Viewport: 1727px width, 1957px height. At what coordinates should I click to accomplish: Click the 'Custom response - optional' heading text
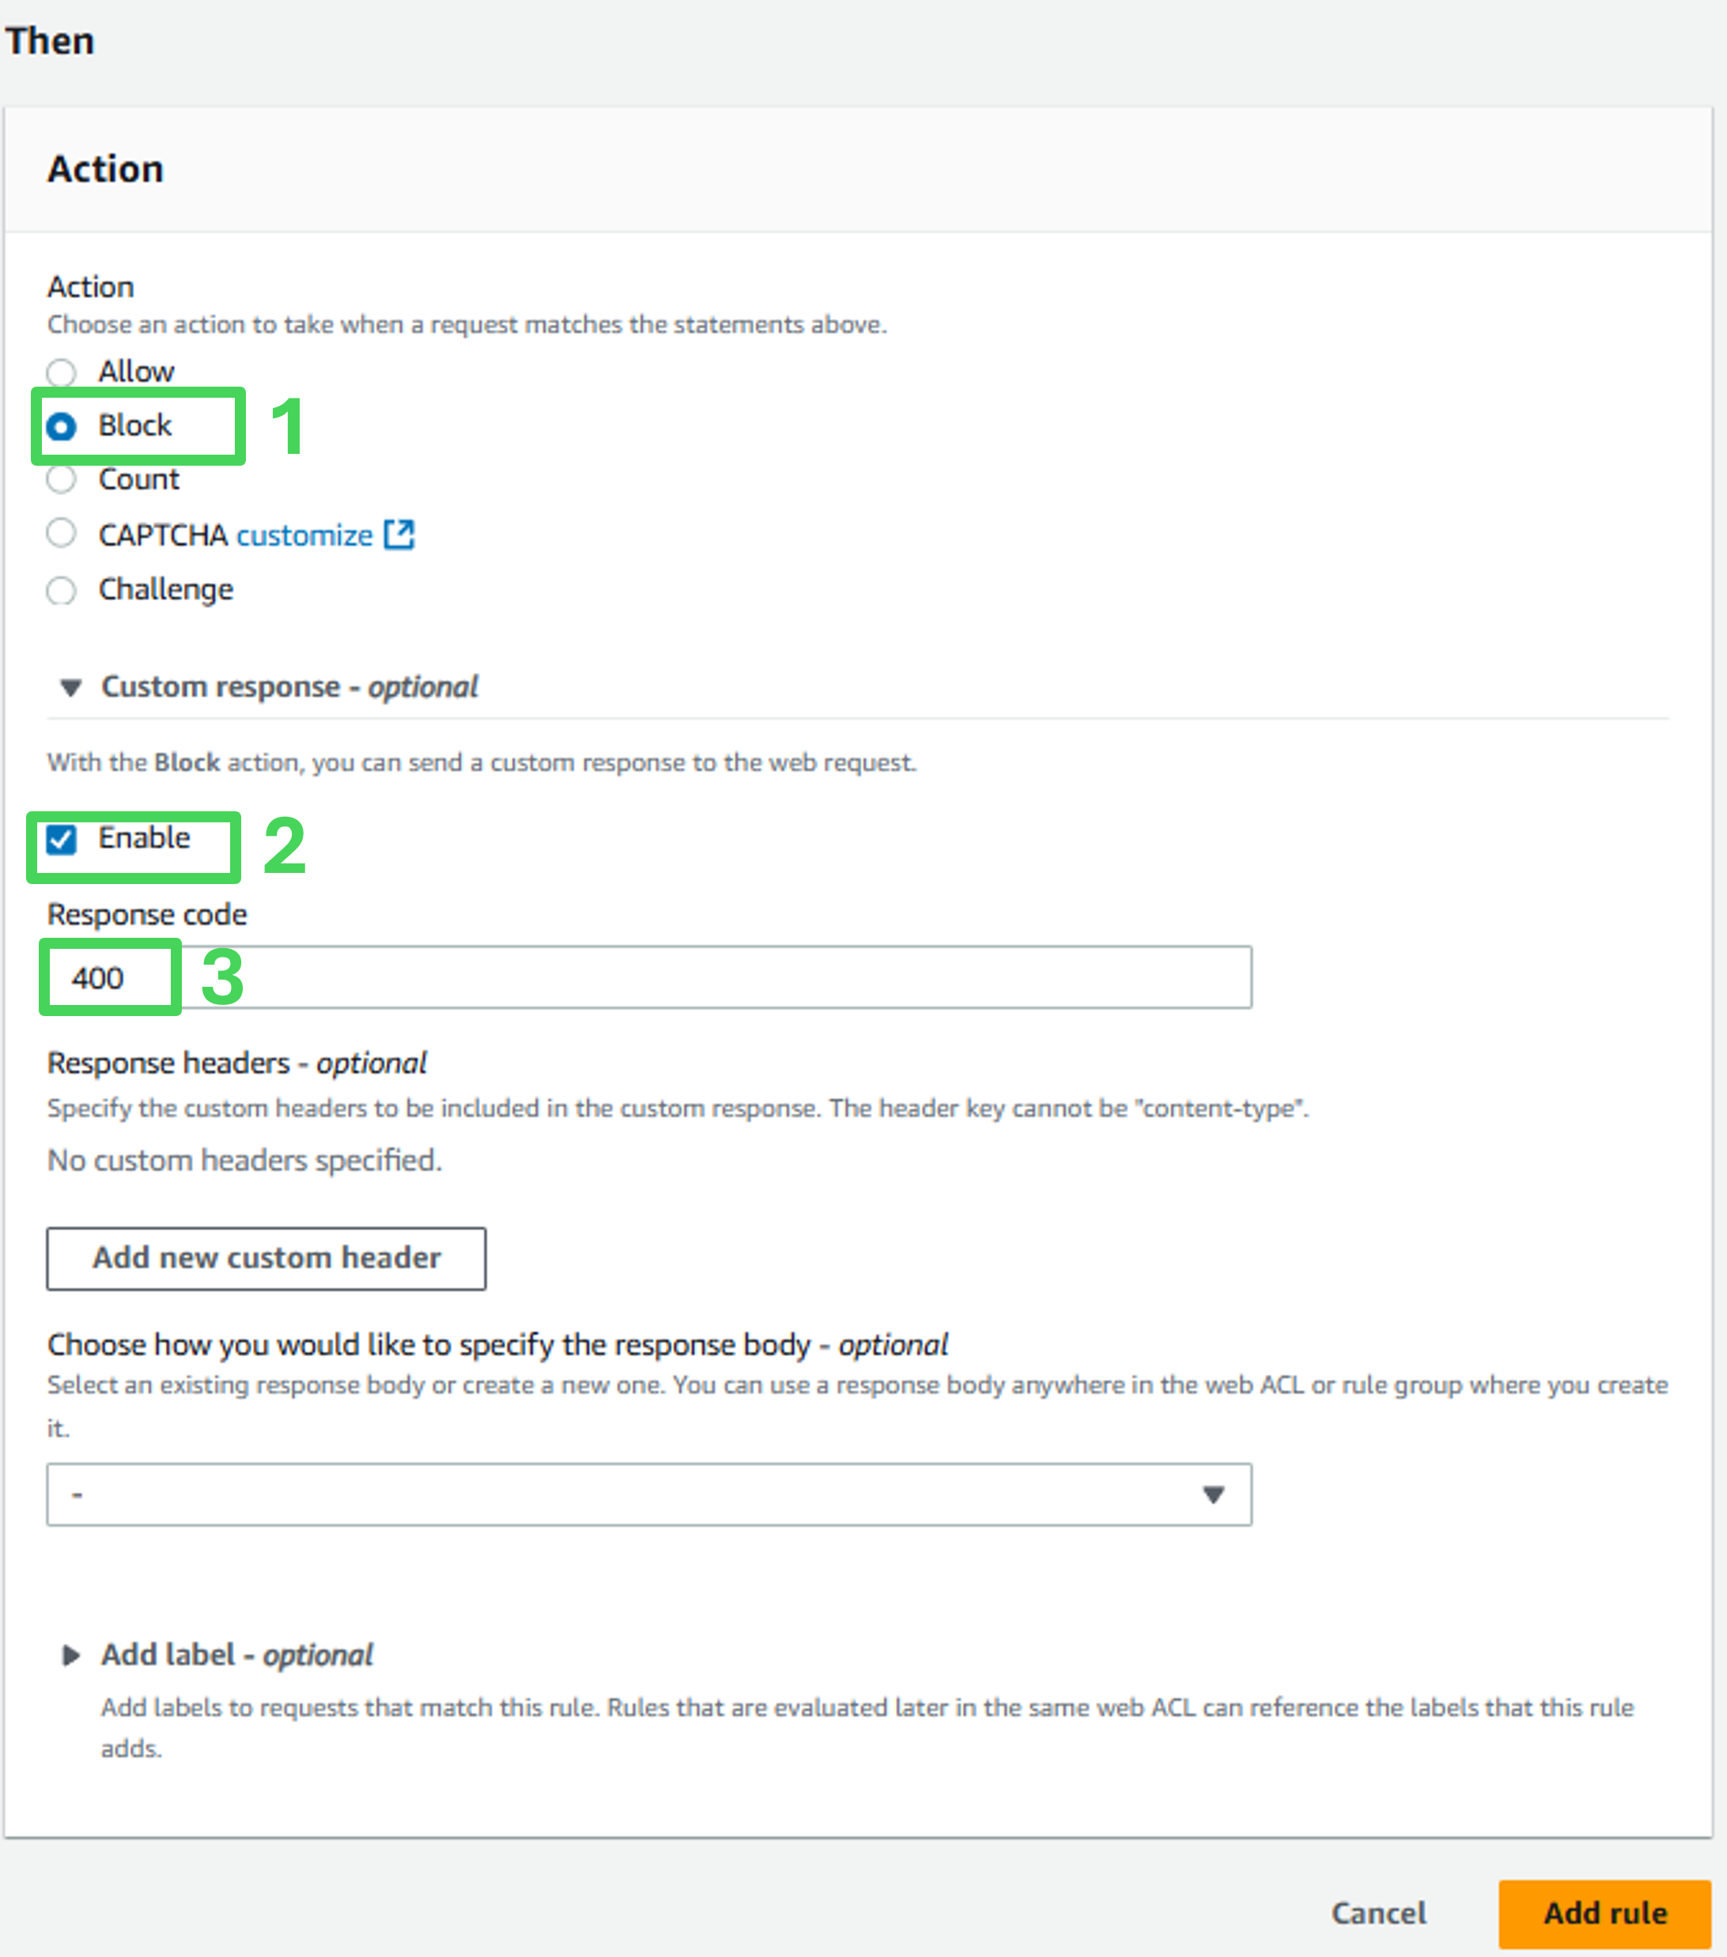tap(289, 686)
